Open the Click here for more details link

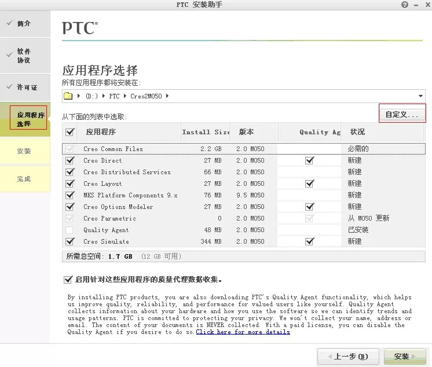click(243, 332)
